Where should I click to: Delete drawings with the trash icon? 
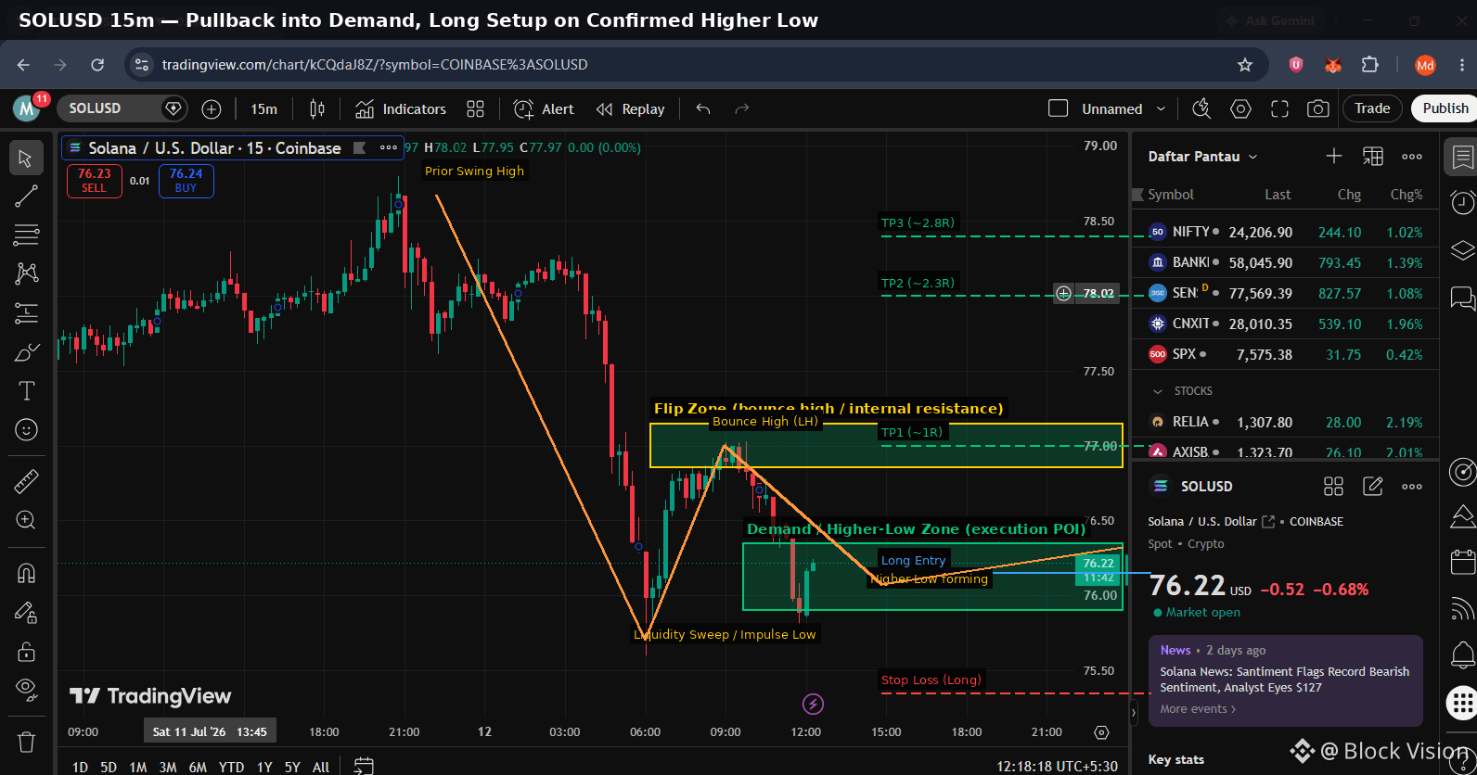26,742
